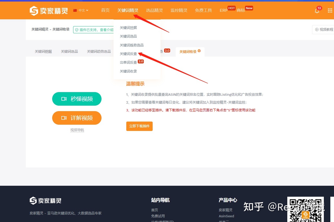Select 关键词反查 in the dropdown menu
Image resolution: width=334 pixels, height=222 pixels.
click(x=128, y=54)
